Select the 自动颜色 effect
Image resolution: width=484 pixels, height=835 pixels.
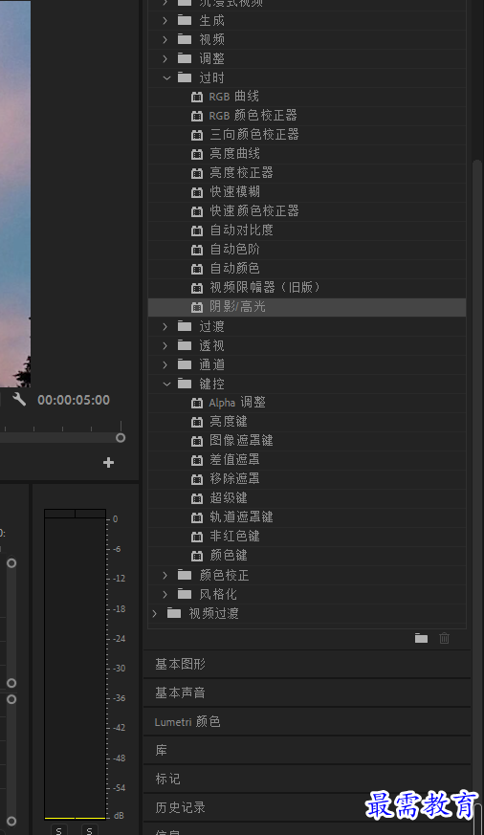233,269
